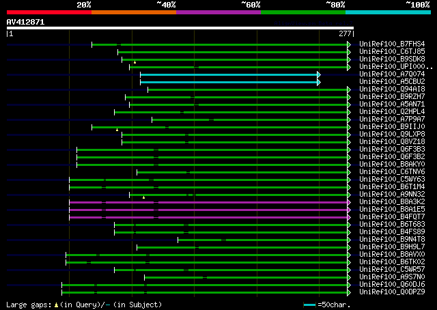This screenshot has height=310, width=437.
Task: Open the UniRef100_A7Q074 hit label
Action: (392, 74)
